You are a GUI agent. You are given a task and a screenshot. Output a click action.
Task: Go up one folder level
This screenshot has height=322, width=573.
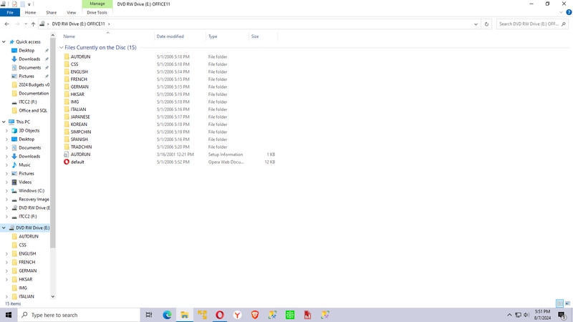pos(33,24)
